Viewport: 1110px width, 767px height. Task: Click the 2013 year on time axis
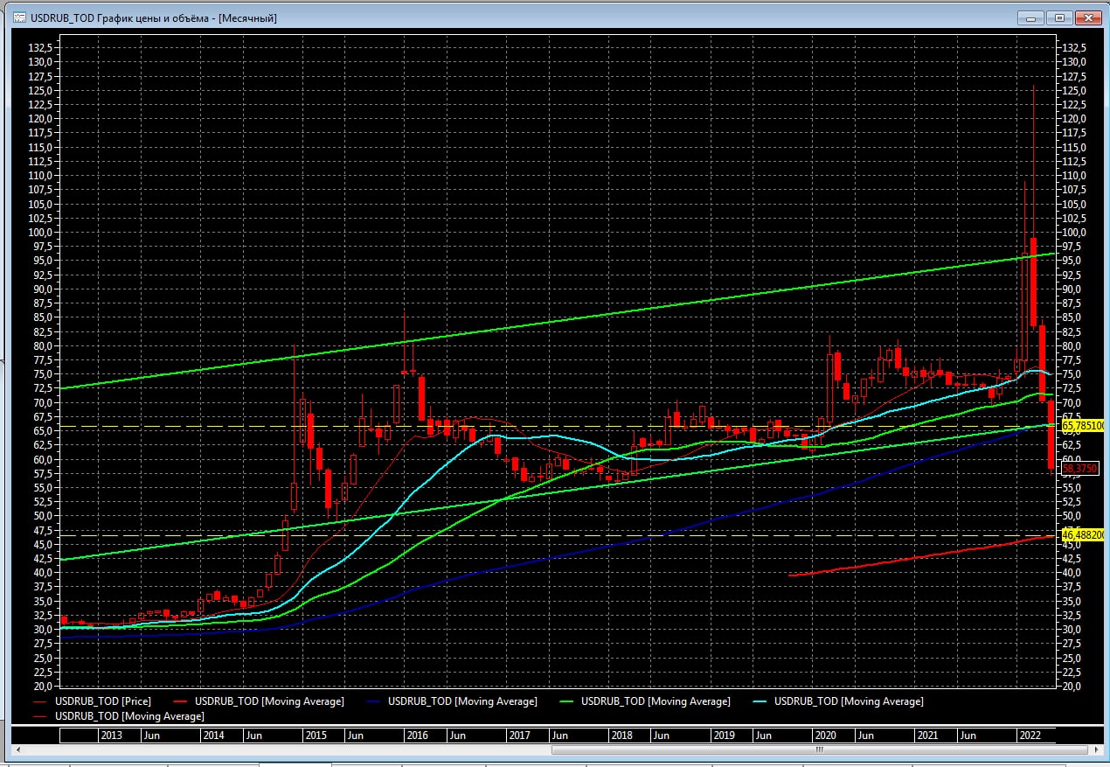pos(111,736)
